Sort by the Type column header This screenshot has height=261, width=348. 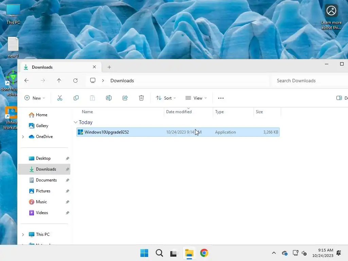(233, 111)
